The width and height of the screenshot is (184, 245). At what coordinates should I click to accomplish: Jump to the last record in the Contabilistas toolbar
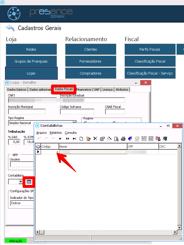pos(74,138)
